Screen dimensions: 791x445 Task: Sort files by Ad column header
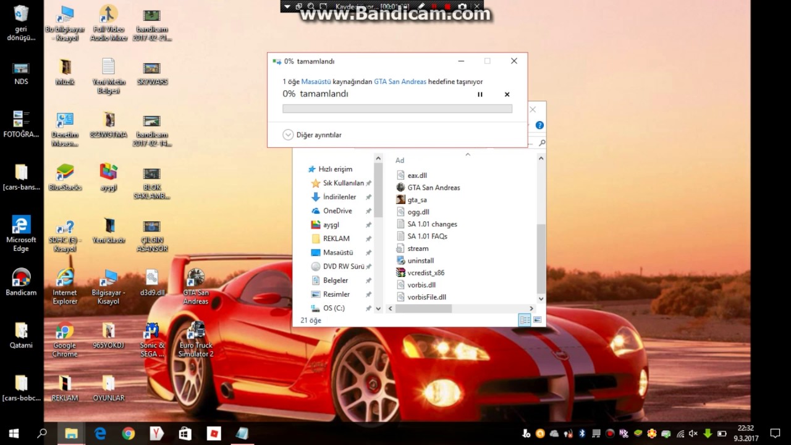[x=400, y=161]
